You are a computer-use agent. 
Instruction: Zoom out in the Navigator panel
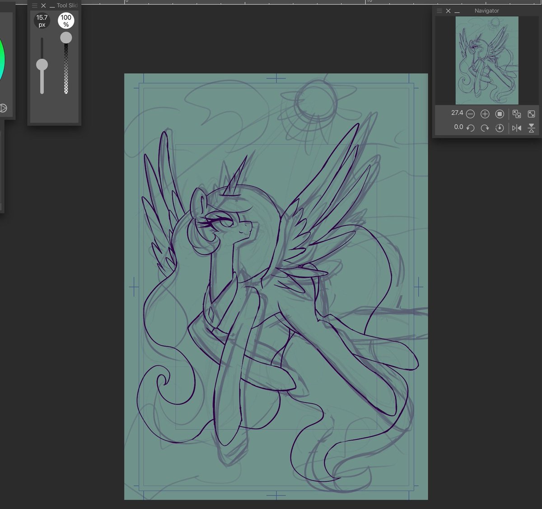click(x=470, y=114)
